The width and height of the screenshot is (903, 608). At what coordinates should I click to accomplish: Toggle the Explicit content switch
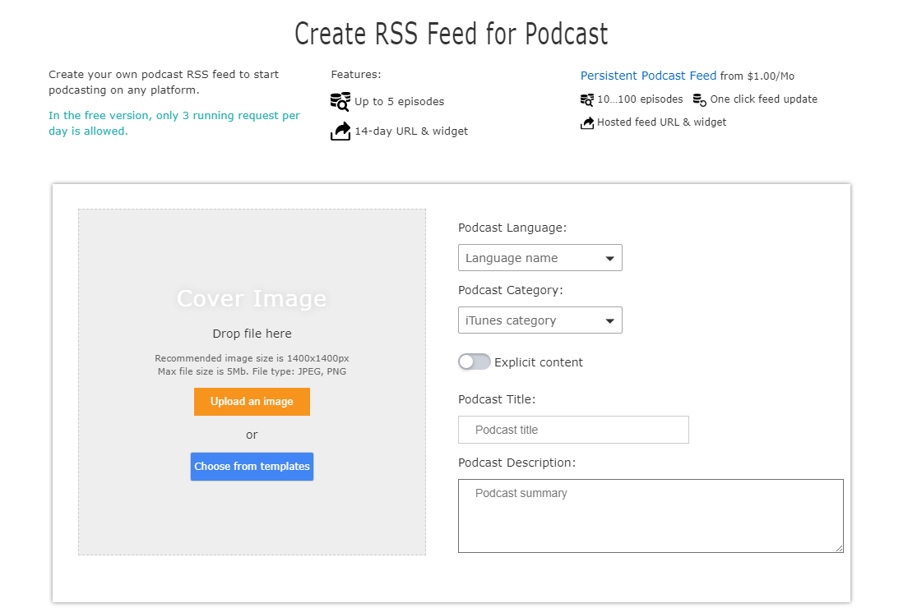474,362
